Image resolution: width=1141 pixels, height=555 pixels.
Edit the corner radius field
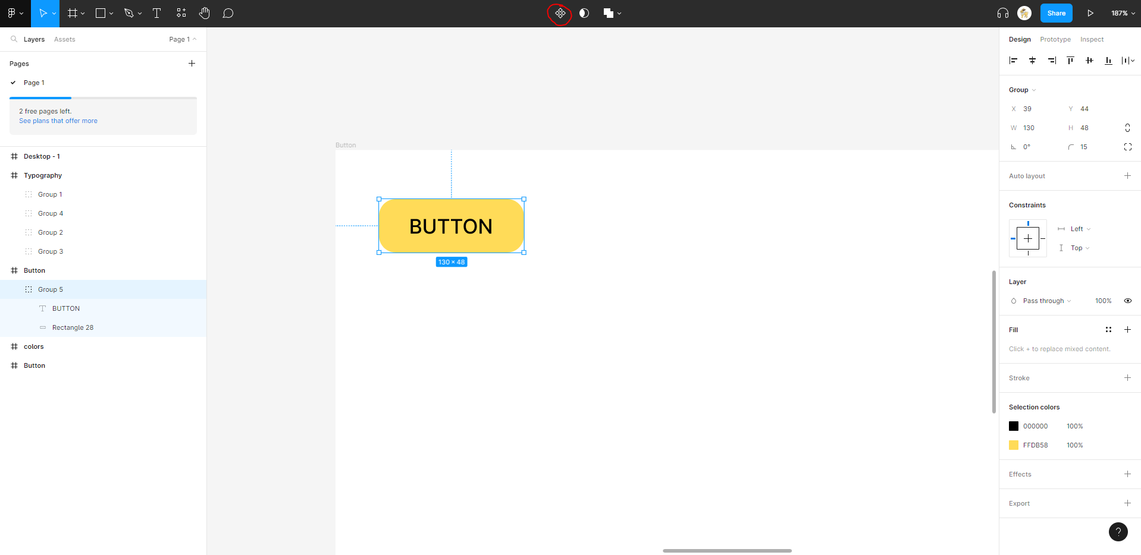pyautogui.click(x=1089, y=147)
